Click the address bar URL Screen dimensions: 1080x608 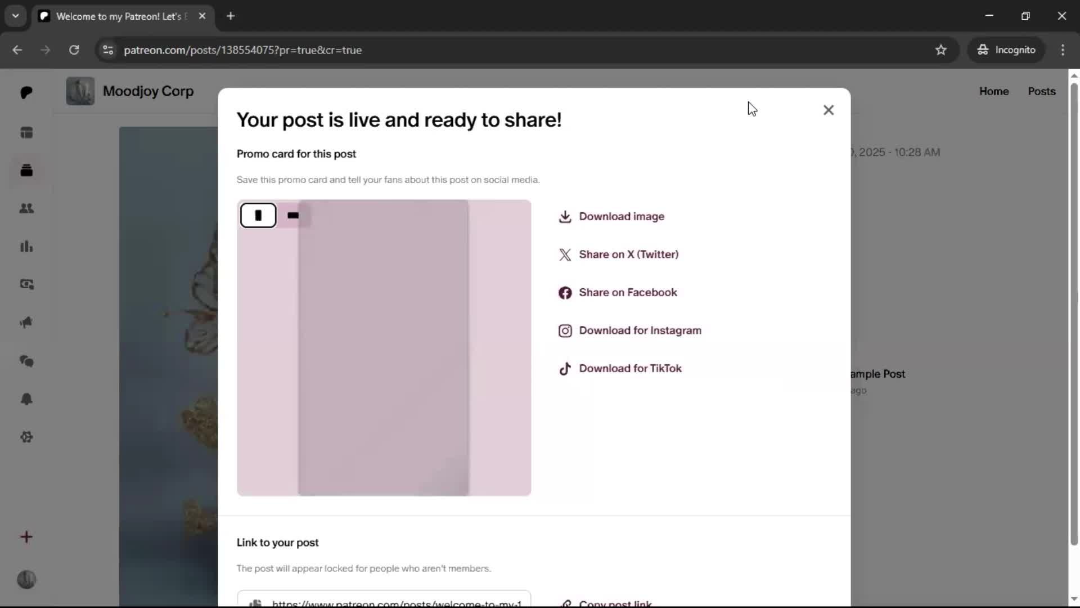[x=242, y=50]
